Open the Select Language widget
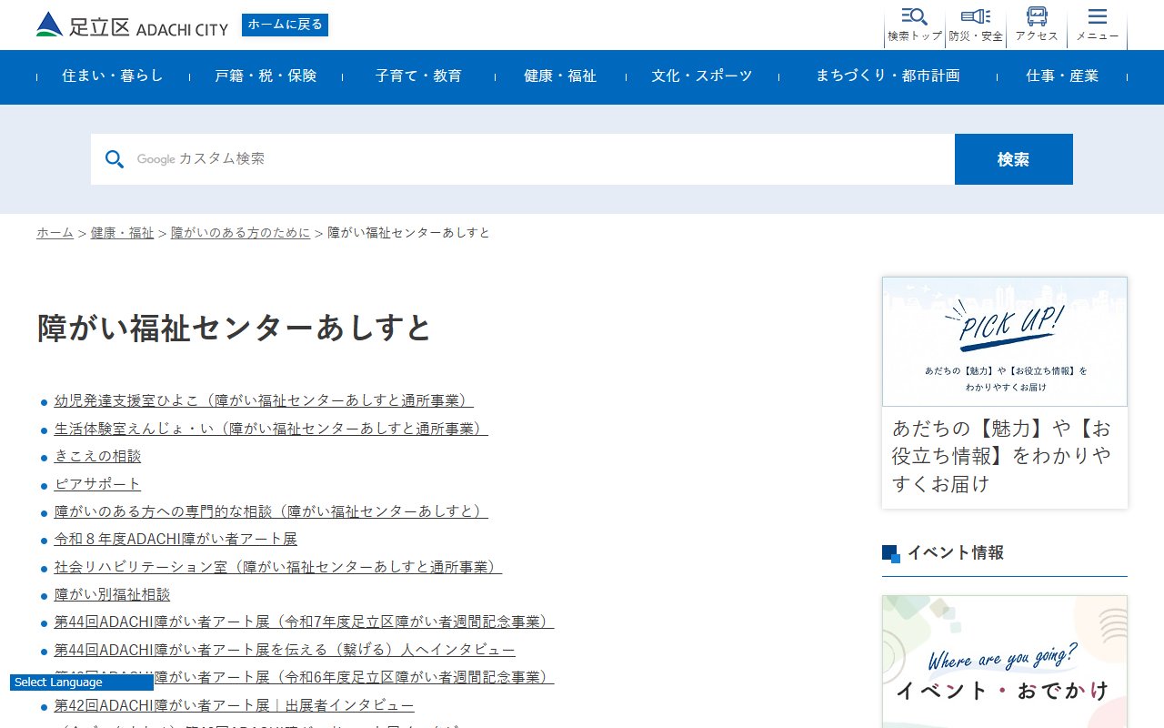Image resolution: width=1164 pixels, height=728 pixels. click(82, 682)
